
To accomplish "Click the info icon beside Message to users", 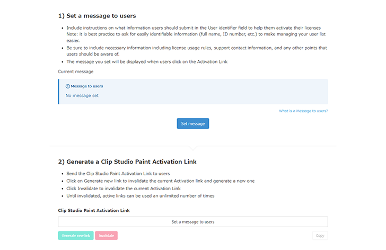I will click(67, 86).
